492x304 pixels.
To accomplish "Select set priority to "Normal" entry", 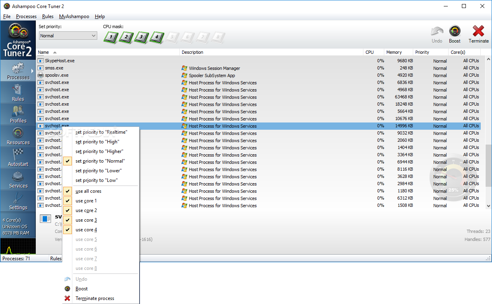I will tap(100, 161).
